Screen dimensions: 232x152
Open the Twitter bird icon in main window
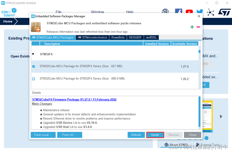(200, 11)
